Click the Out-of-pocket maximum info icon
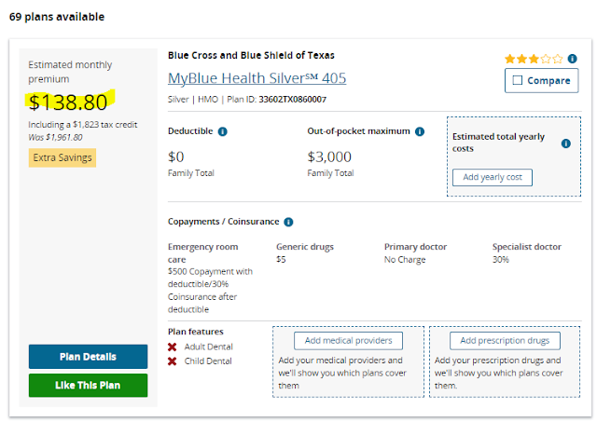The image size is (597, 422). pyautogui.click(x=420, y=131)
